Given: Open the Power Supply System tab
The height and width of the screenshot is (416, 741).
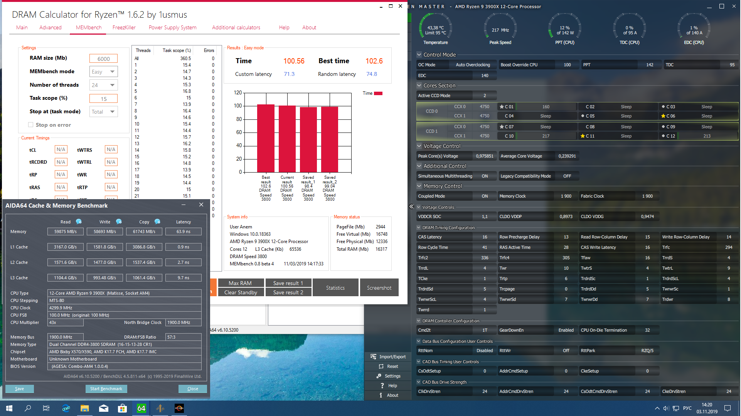Looking at the screenshot, I should point(172,27).
